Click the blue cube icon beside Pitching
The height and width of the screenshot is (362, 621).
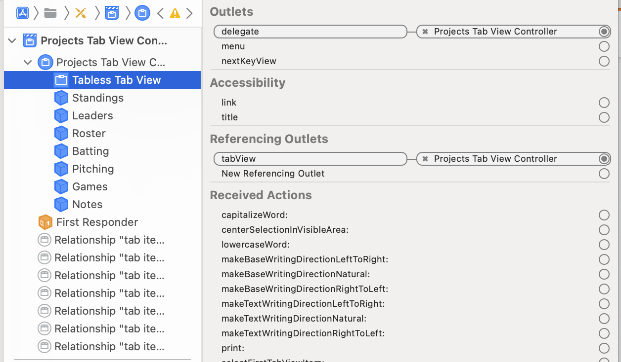coord(61,169)
